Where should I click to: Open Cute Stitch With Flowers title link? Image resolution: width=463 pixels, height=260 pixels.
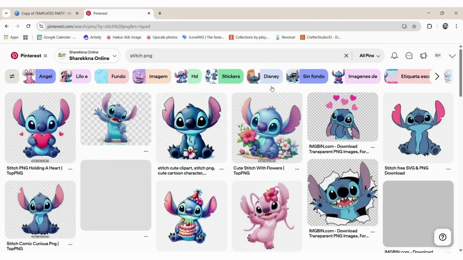(x=259, y=170)
